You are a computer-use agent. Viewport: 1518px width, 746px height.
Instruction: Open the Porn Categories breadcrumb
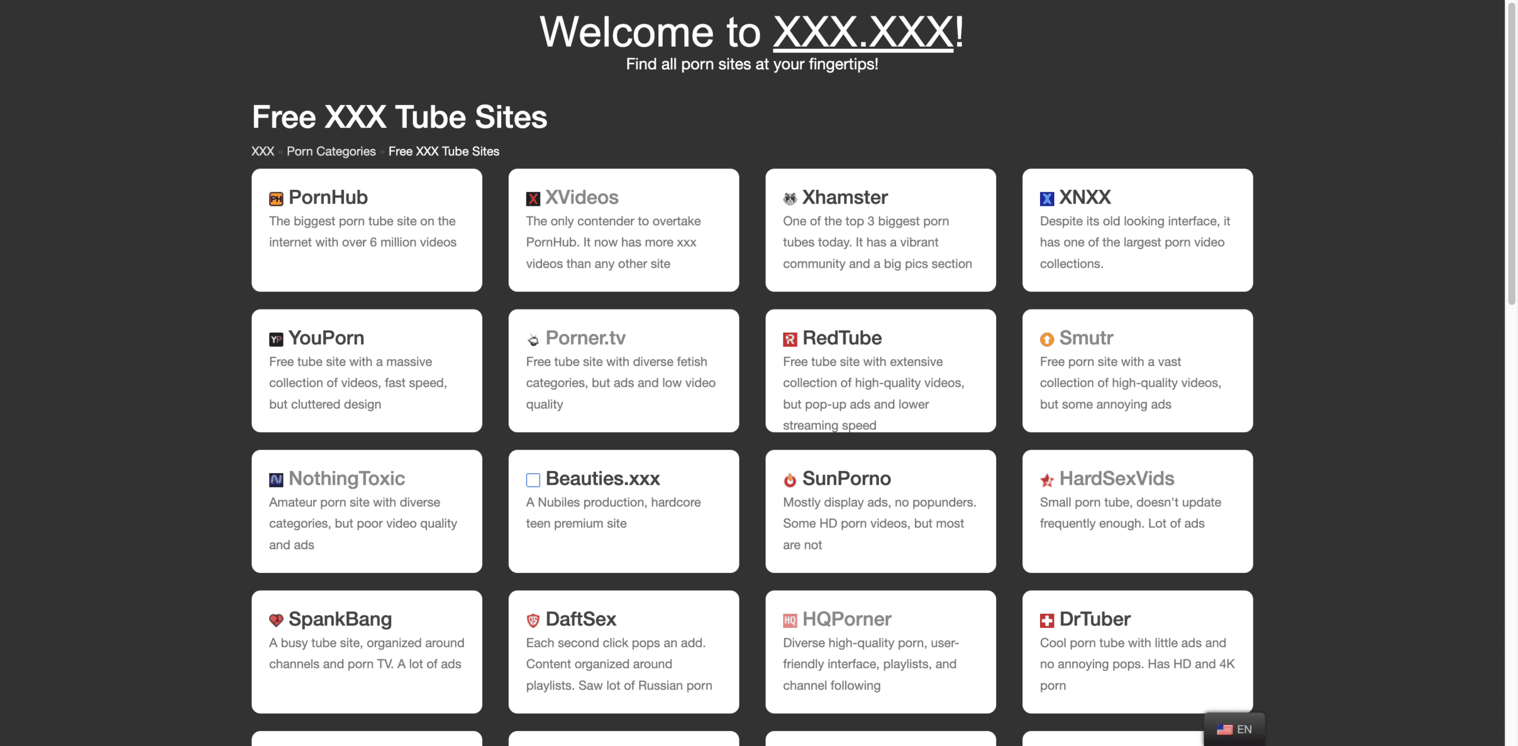(x=330, y=151)
